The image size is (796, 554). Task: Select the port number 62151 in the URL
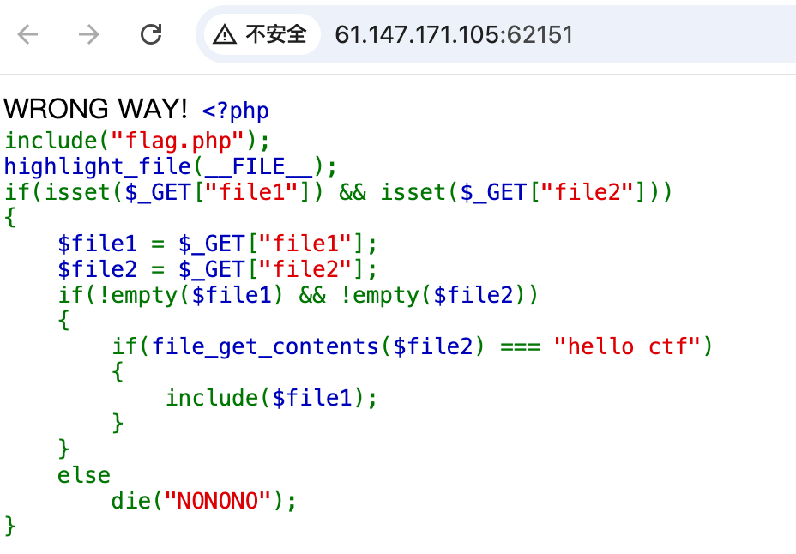tap(539, 34)
